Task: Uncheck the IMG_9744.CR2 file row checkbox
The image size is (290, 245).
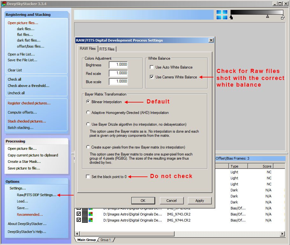Action: click(79, 220)
